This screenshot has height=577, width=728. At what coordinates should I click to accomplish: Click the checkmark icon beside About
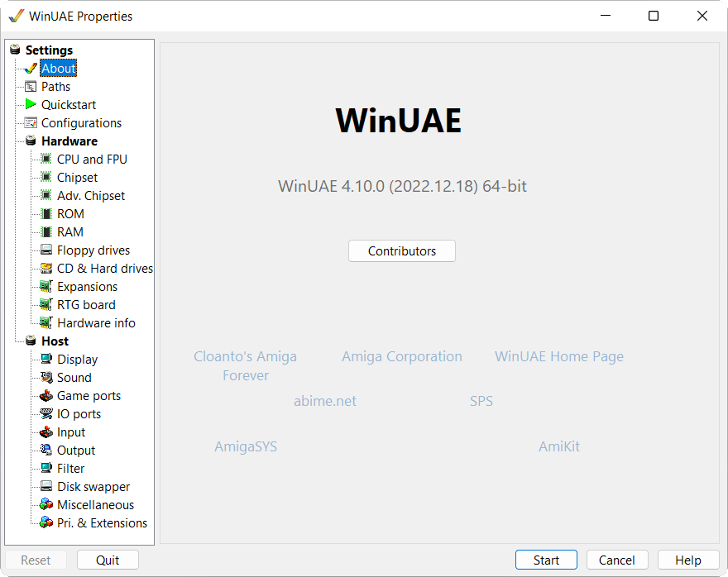(31, 68)
